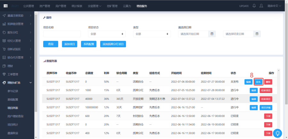The image size is (288, 139).
Task: Open the 类型 dropdown
Action: pos(152,34)
